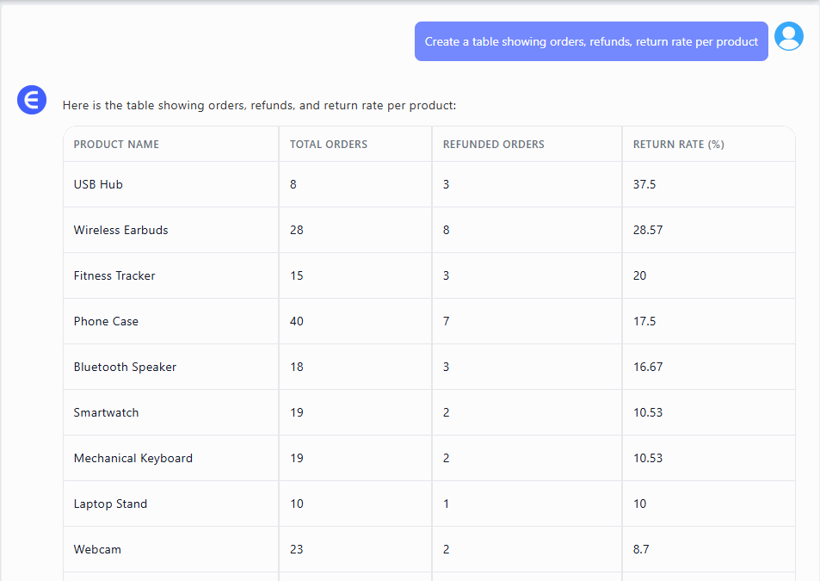820x581 pixels.
Task: Click the Webcam return rate 8.7
Action: tap(641, 549)
